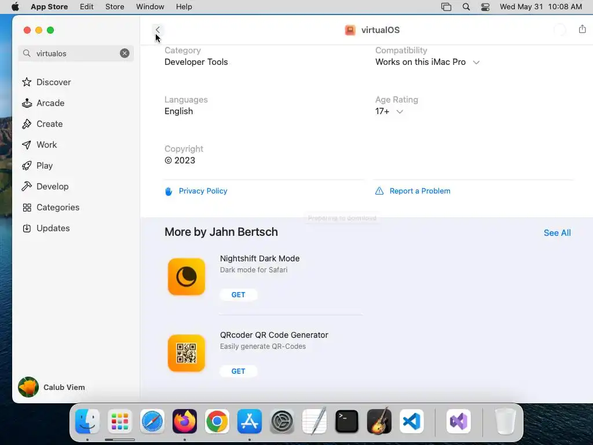
Task: Focus the virtualos search input
Action: 76,53
